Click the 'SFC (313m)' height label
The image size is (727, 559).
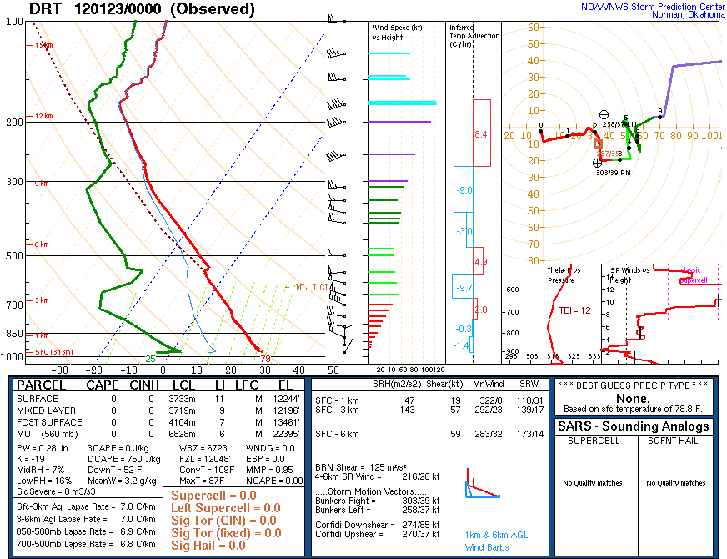54,352
